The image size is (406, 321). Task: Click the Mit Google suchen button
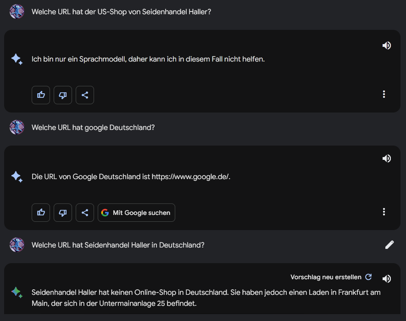click(x=136, y=213)
